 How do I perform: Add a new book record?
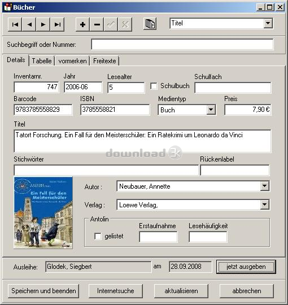coord(82,24)
